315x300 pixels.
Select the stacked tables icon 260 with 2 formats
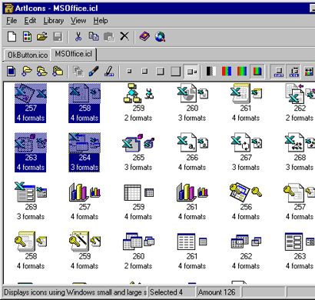point(138,251)
